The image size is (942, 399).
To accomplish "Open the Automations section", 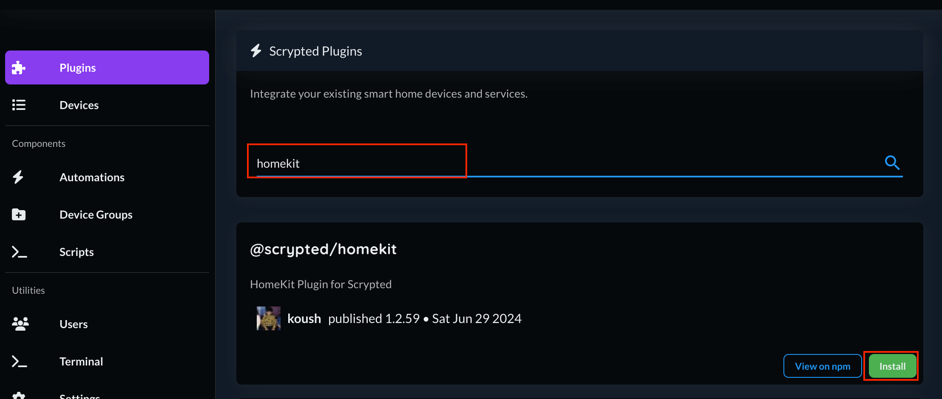I will tap(92, 177).
